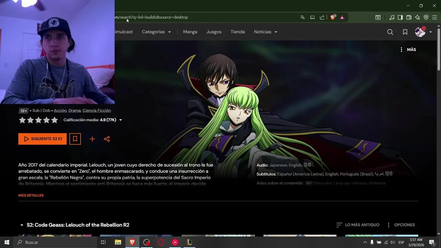The image size is (441, 248).
Task: Open League of Legends from the taskbar
Action: point(189,242)
